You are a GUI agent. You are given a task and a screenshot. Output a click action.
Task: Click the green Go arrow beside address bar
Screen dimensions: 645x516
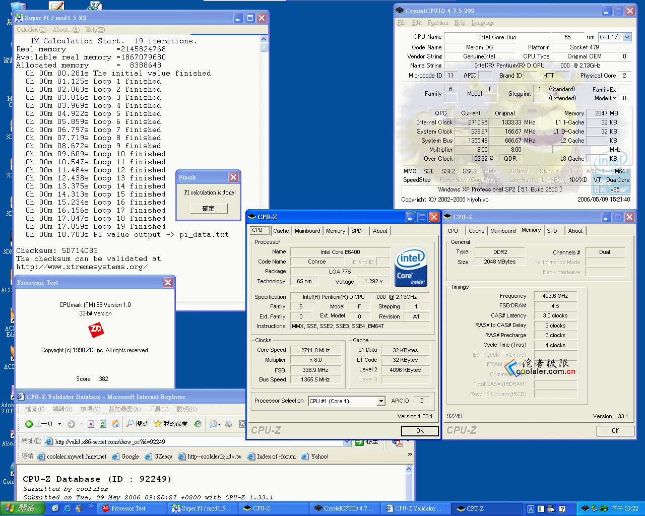point(359,442)
